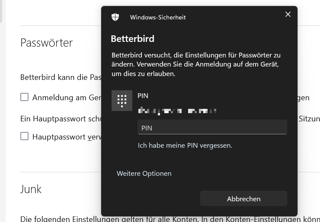Open 'Weitere Optionen' link
This screenshot has height=222, width=320.
[144, 174]
